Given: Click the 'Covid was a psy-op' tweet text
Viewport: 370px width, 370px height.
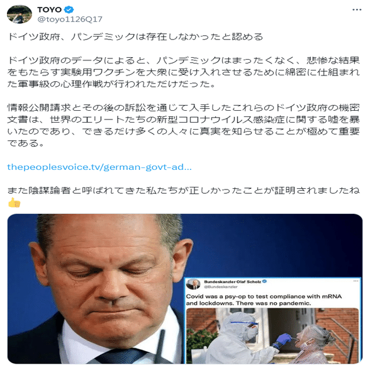Looking at the screenshot, I should 264,300.
